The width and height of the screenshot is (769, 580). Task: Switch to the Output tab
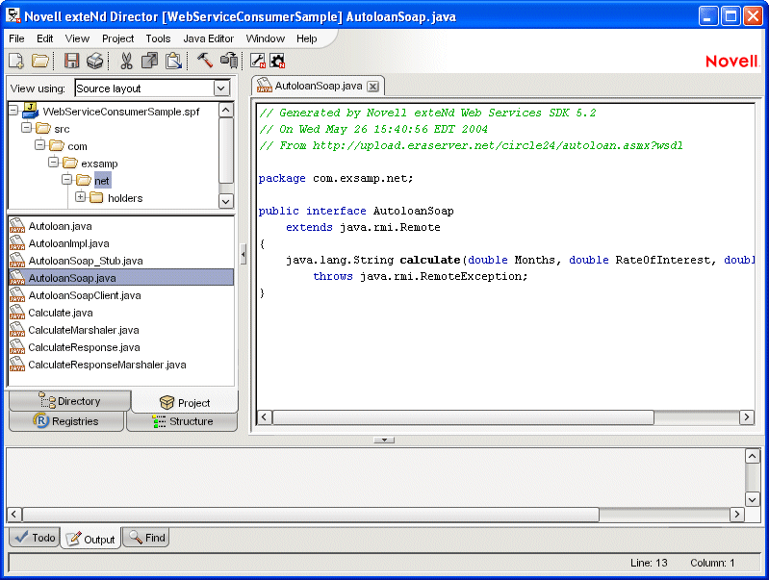tap(90, 539)
